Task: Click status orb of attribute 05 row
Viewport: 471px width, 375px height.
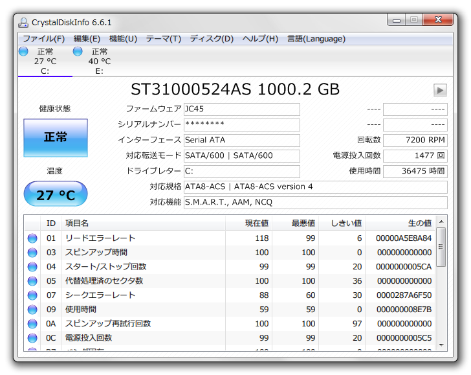Action: (32, 281)
